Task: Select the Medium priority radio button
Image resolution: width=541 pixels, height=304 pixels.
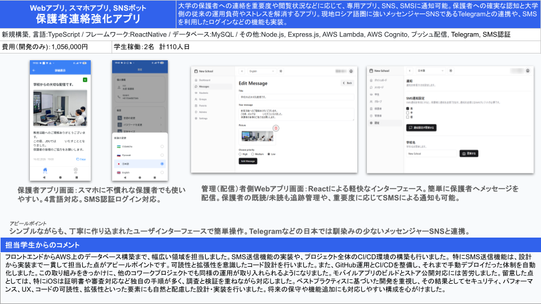Action: tap(253, 154)
